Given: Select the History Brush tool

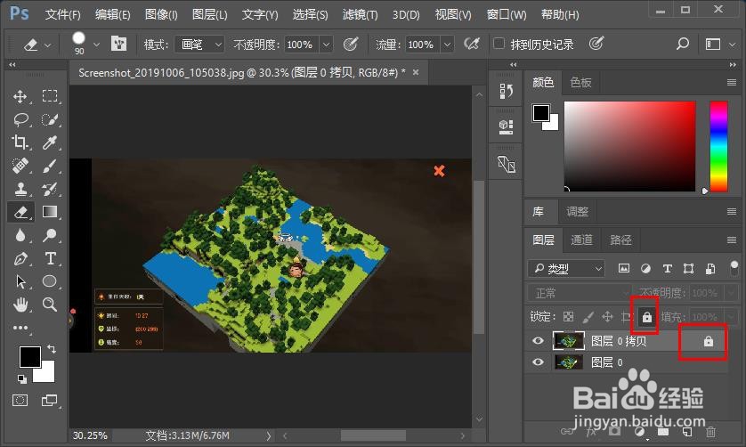Looking at the screenshot, I should click(x=50, y=189).
